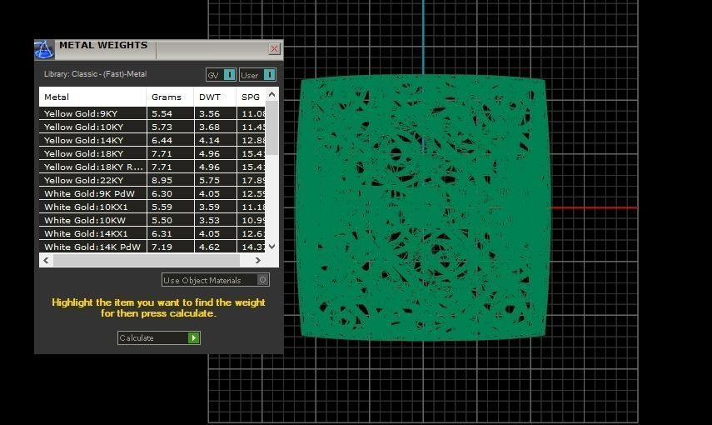Sort by the Metal column header
Viewport: 712px width, 425px height.
[92, 97]
